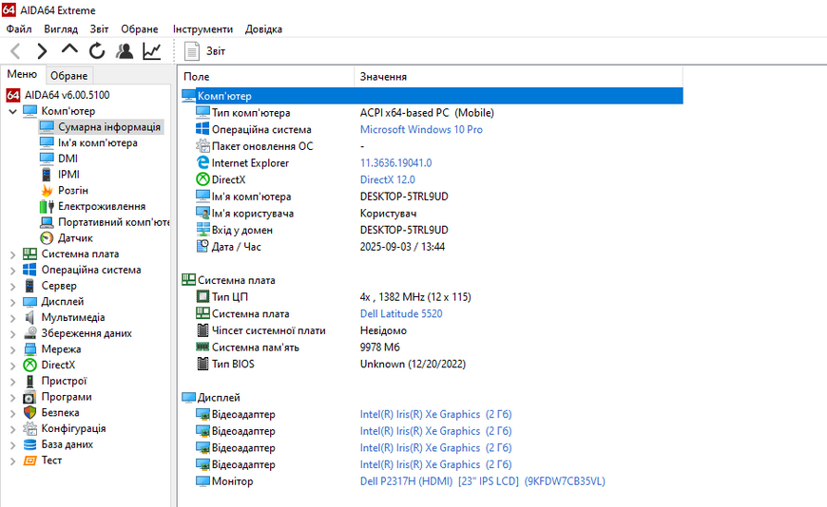The width and height of the screenshot is (827, 507).
Task: Refresh the page using the circular arrow icon
Action: click(97, 51)
